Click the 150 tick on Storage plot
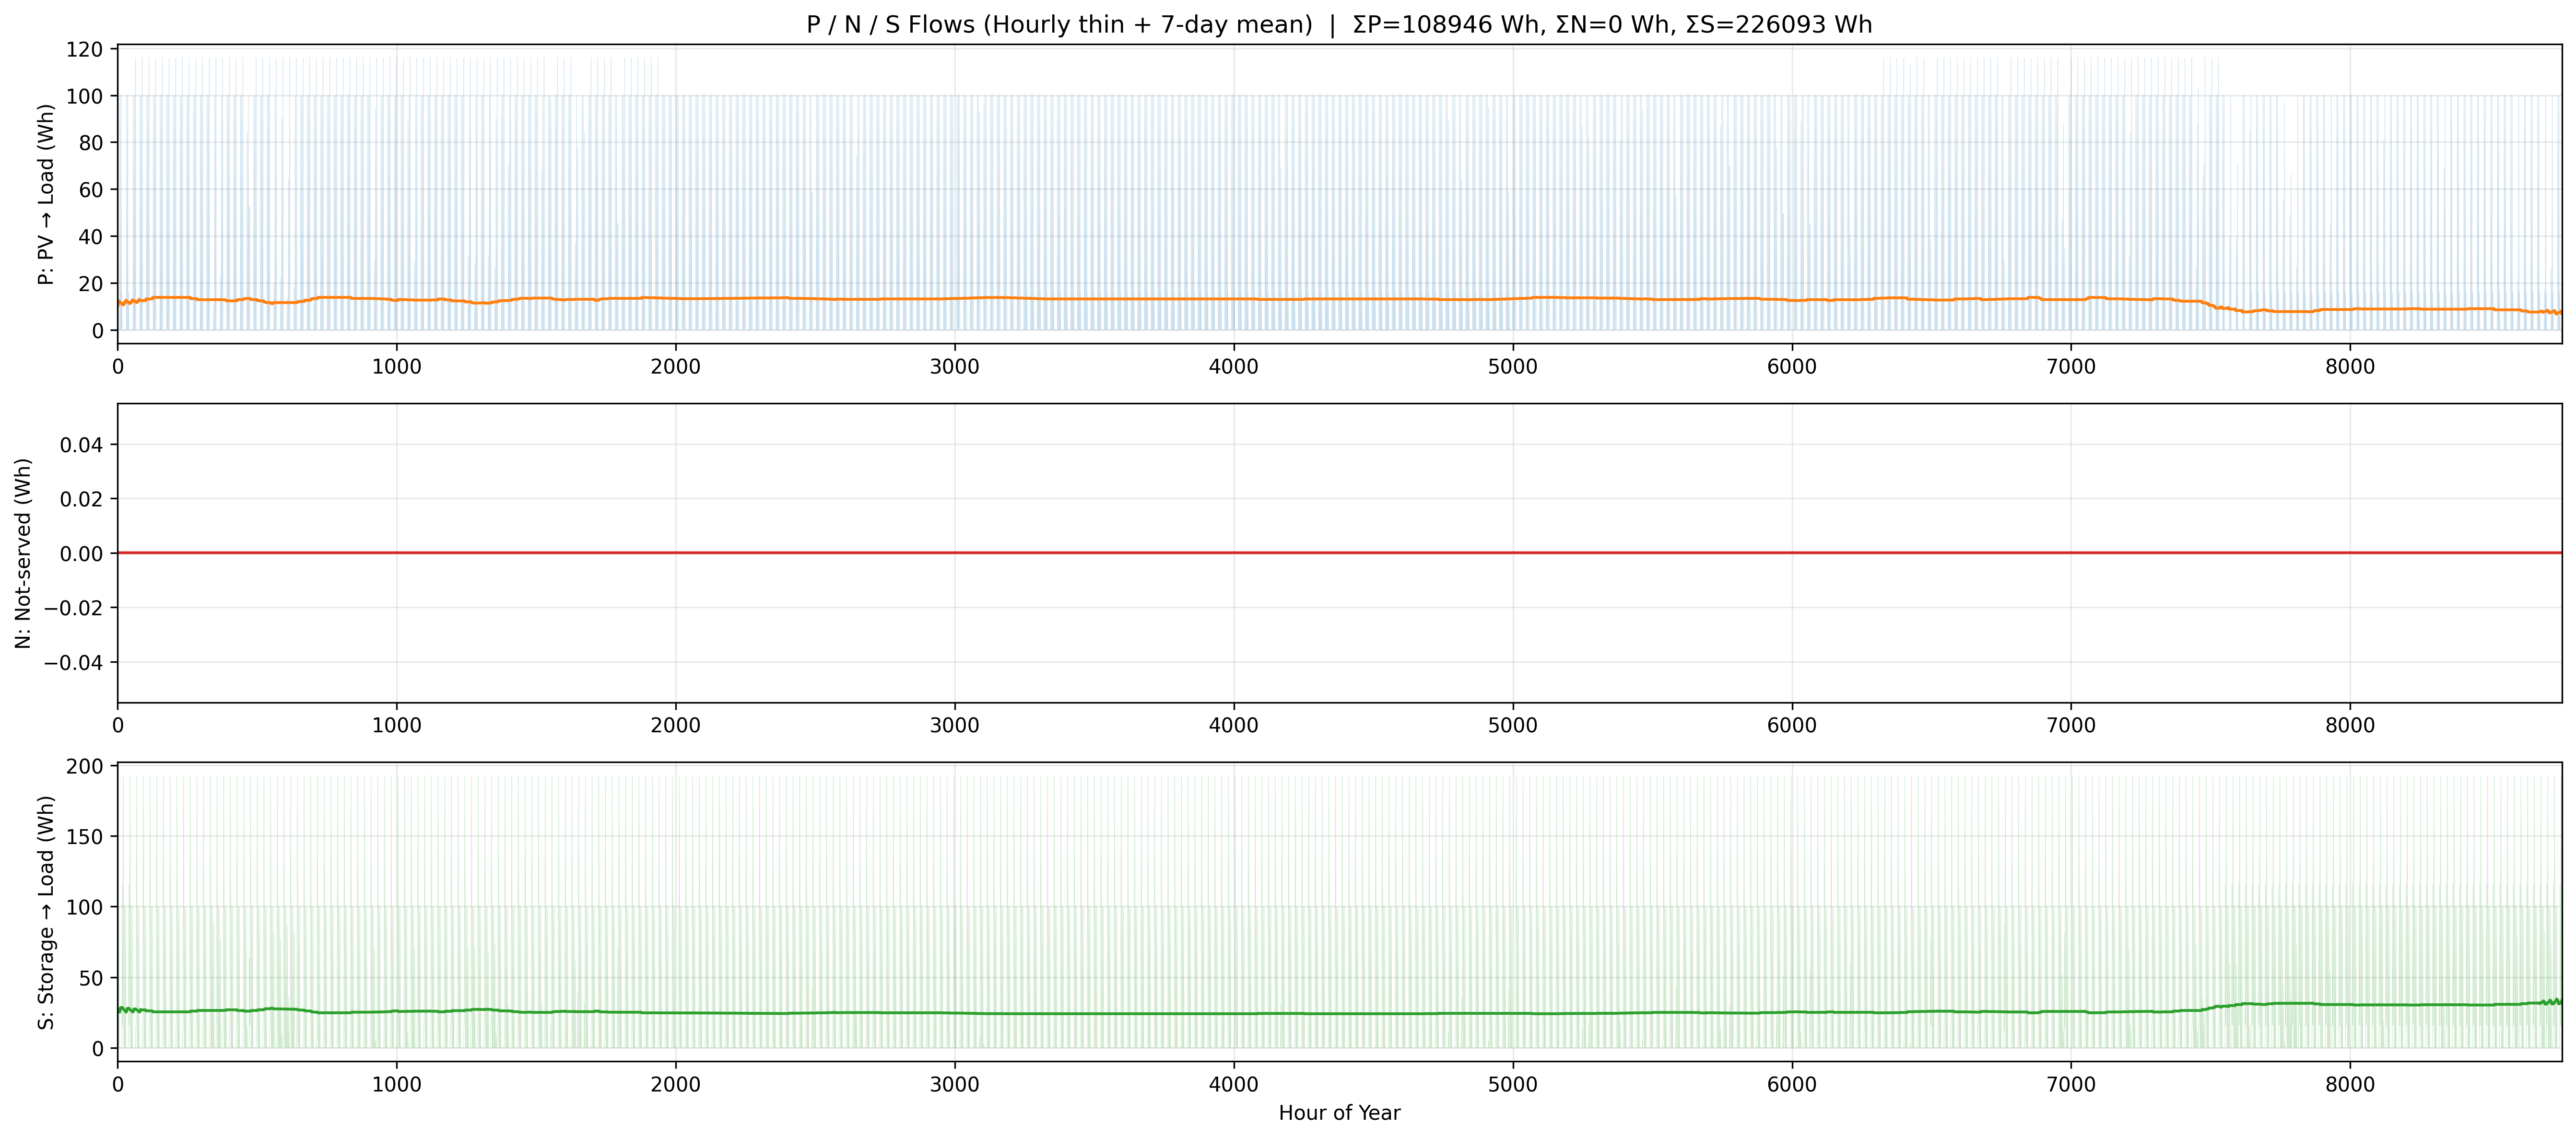 (x=85, y=836)
